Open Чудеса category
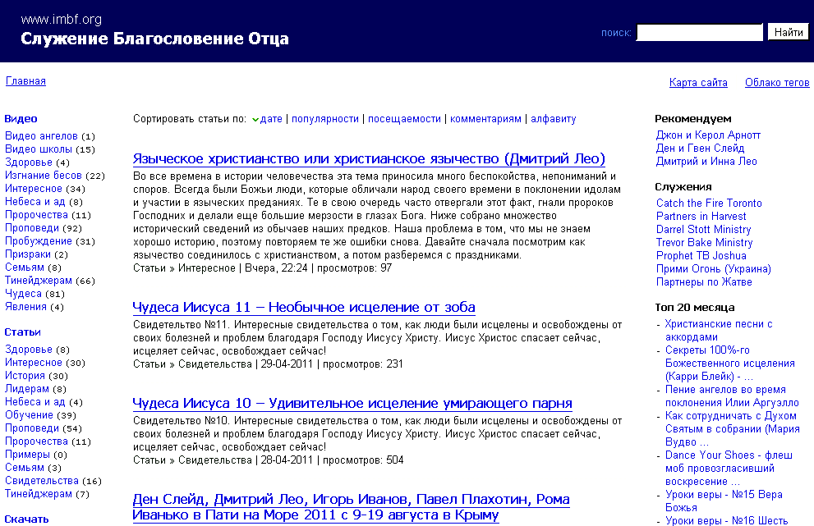 pyautogui.click(x=23, y=293)
